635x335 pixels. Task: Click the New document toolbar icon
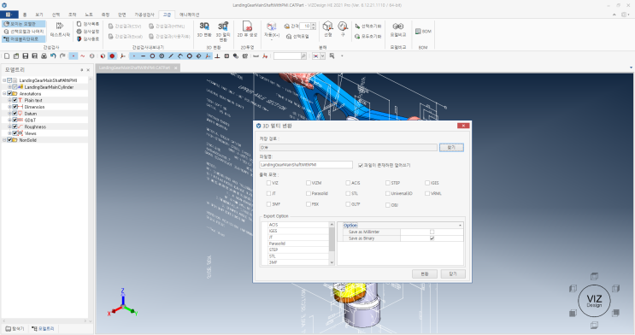click(7, 56)
